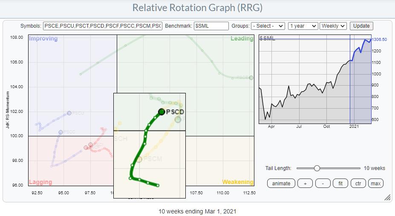Click the PSCU tail head marker

[69, 113]
